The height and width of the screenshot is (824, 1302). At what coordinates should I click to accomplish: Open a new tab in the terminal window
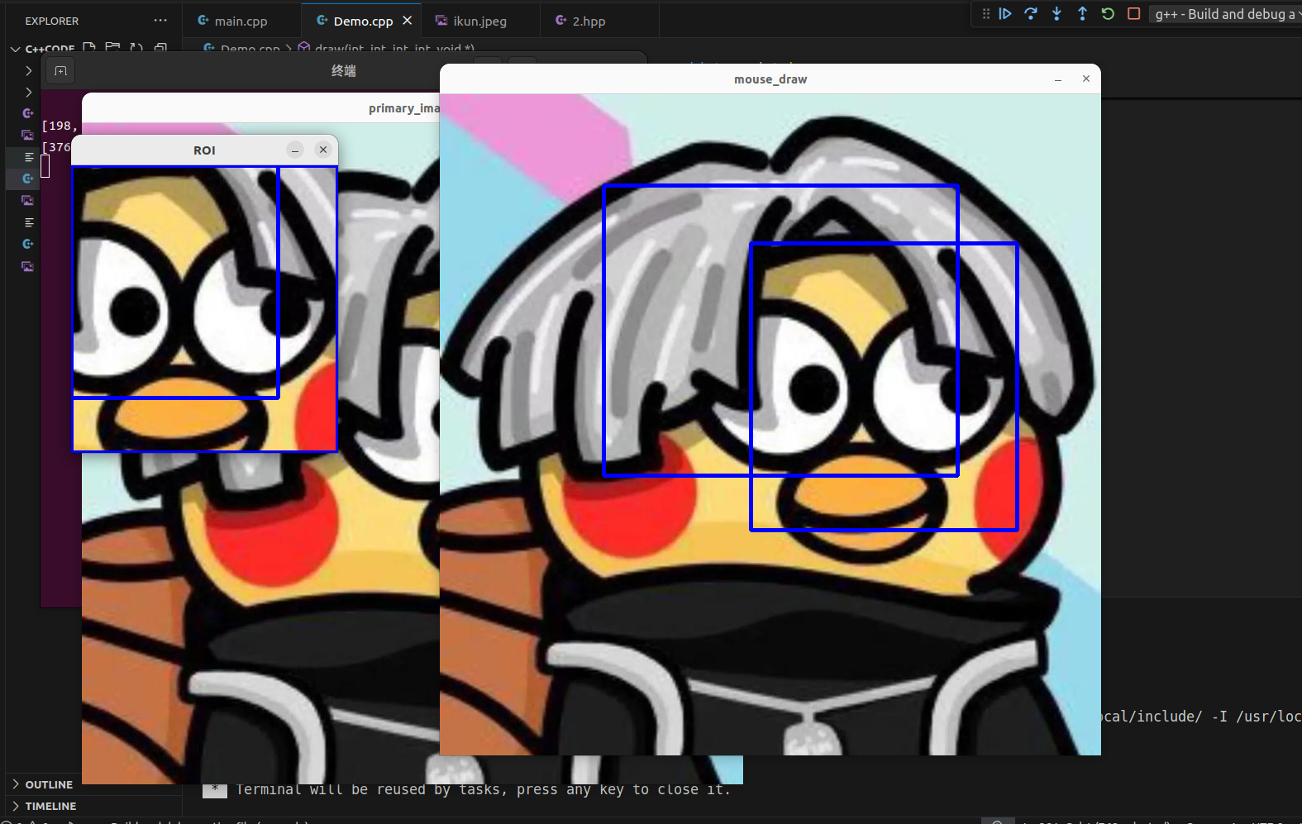(60, 71)
